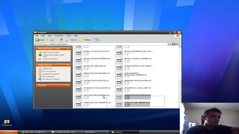Open the Back button history dropdown arrow
This screenshot has width=239, height=134.
coord(47,40)
